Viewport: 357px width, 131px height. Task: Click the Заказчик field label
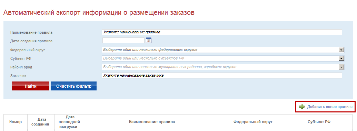(x=18, y=76)
